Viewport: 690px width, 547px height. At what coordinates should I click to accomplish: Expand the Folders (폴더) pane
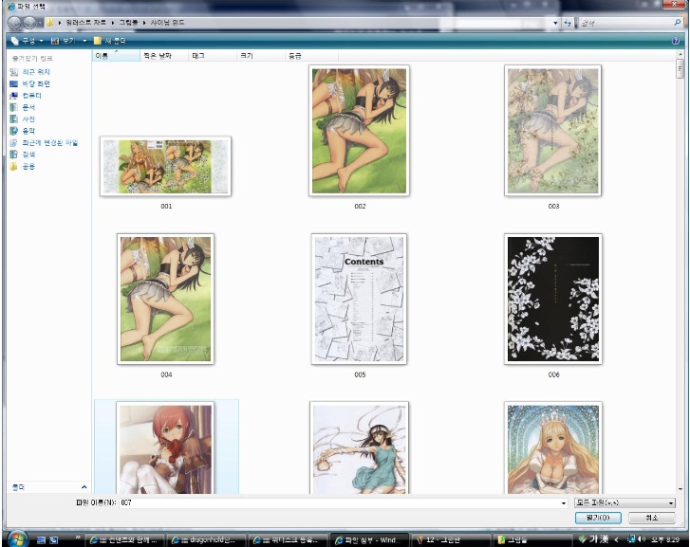[47, 486]
